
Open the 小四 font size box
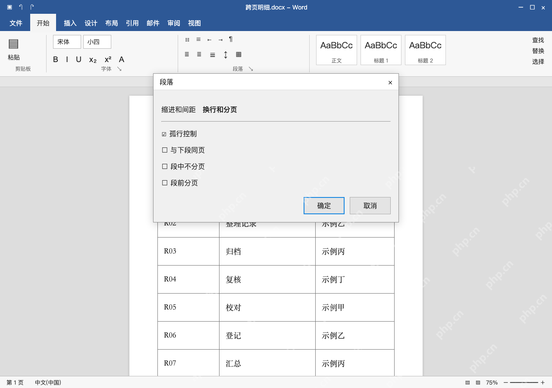pos(97,42)
